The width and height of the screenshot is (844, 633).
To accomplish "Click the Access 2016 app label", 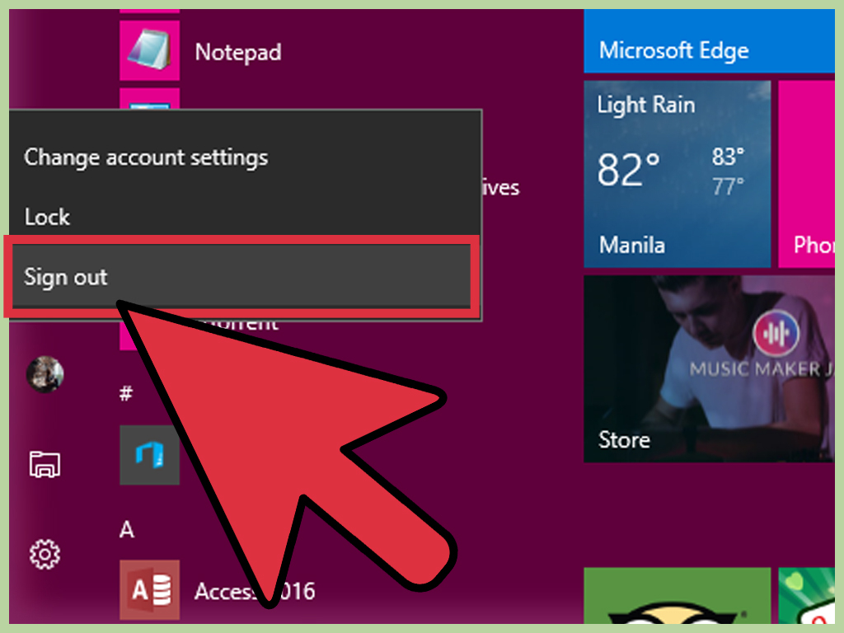I will pyautogui.click(x=255, y=591).
